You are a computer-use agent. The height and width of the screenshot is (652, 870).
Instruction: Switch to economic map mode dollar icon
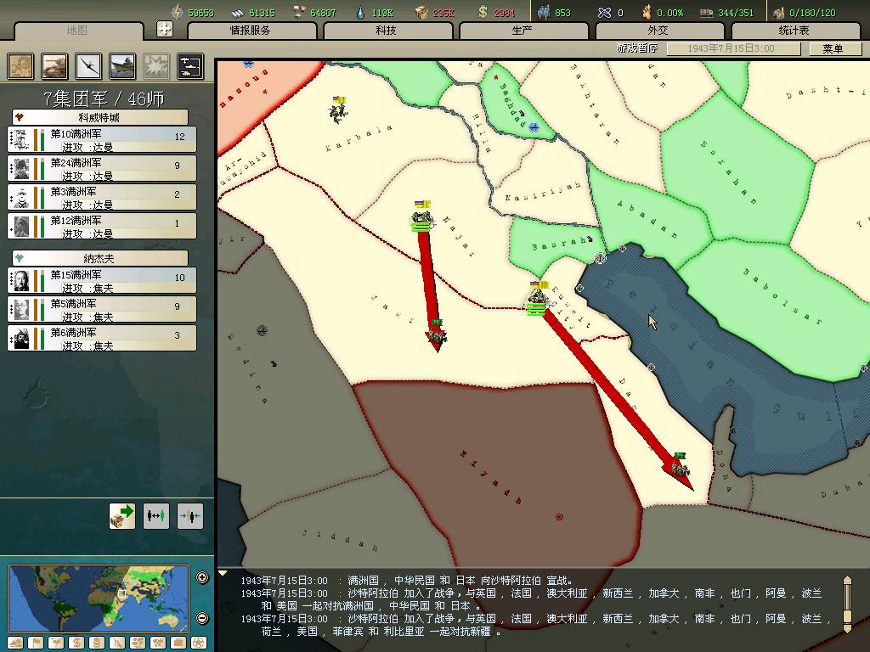point(75,643)
